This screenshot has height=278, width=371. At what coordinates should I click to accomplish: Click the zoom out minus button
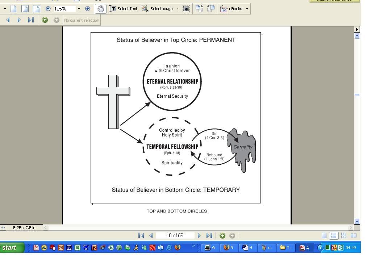click(x=48, y=9)
